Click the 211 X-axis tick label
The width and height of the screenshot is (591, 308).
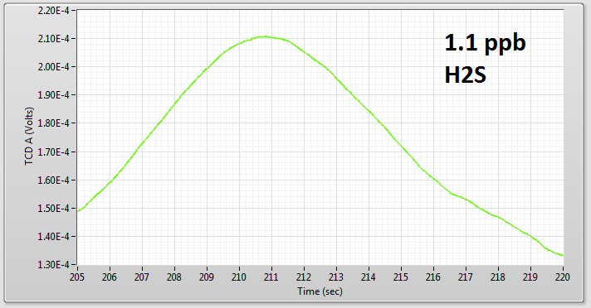point(271,277)
